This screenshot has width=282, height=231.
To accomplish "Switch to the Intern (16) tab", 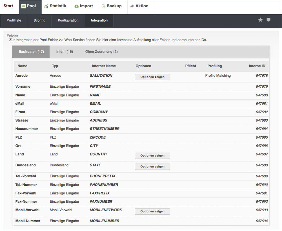I will click(65, 52).
